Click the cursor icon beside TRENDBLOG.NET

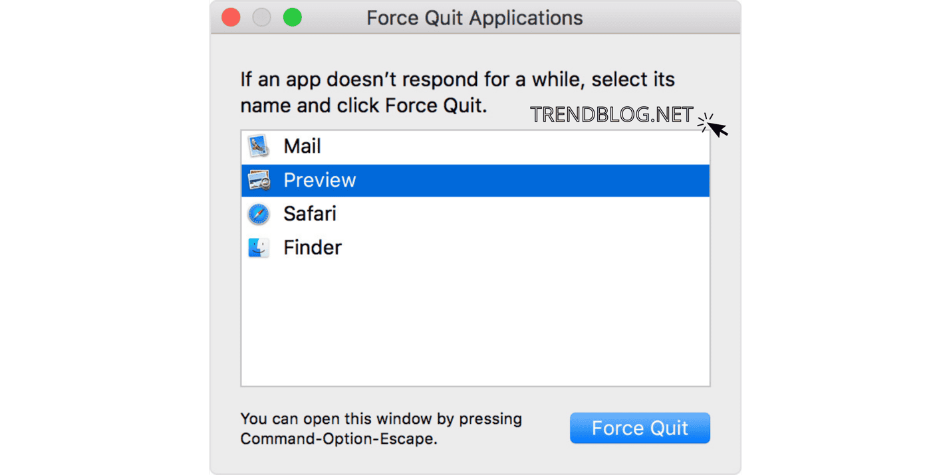point(713,124)
